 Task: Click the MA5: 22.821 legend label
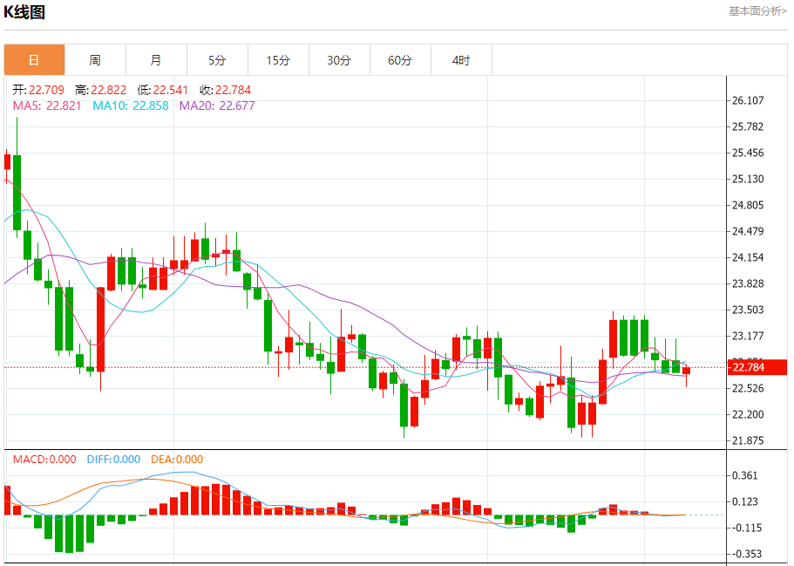coord(47,106)
